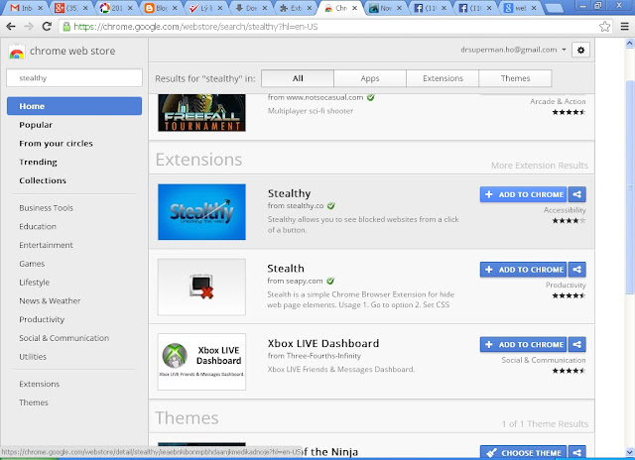The image size is (635, 460).
Task: Add Xbox LIVE Dashboard to Chrome
Action: click(524, 344)
